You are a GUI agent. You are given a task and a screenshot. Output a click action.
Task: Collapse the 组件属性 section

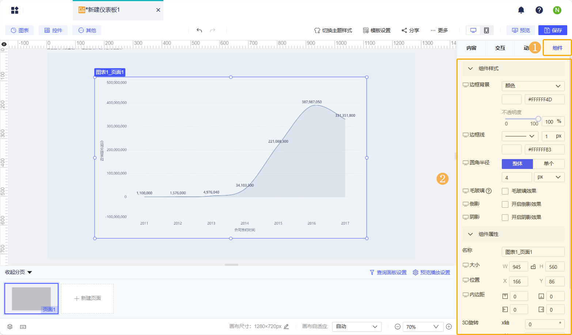pyautogui.click(x=470, y=234)
